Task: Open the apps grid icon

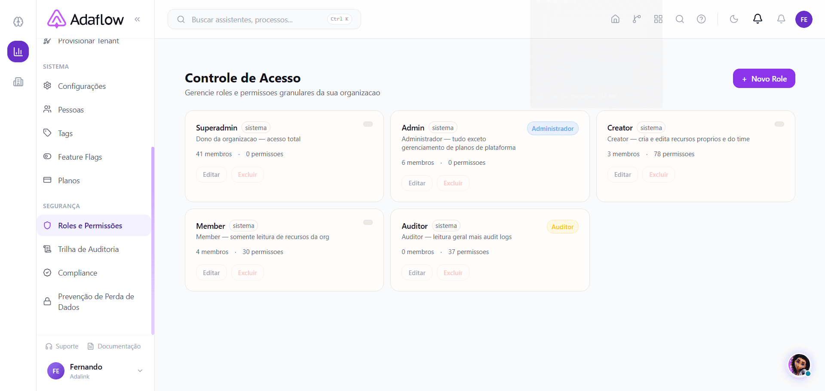Action: coord(658,19)
